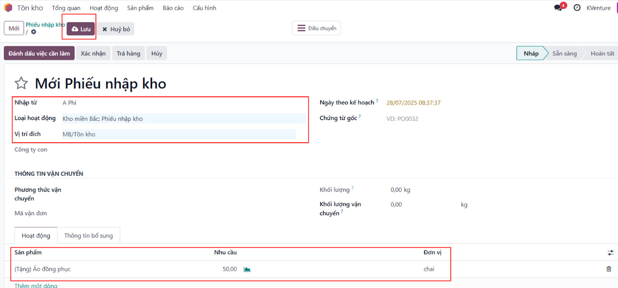Expand the Vị trí đích dropdown field
The image size is (618, 288).
tap(178, 134)
